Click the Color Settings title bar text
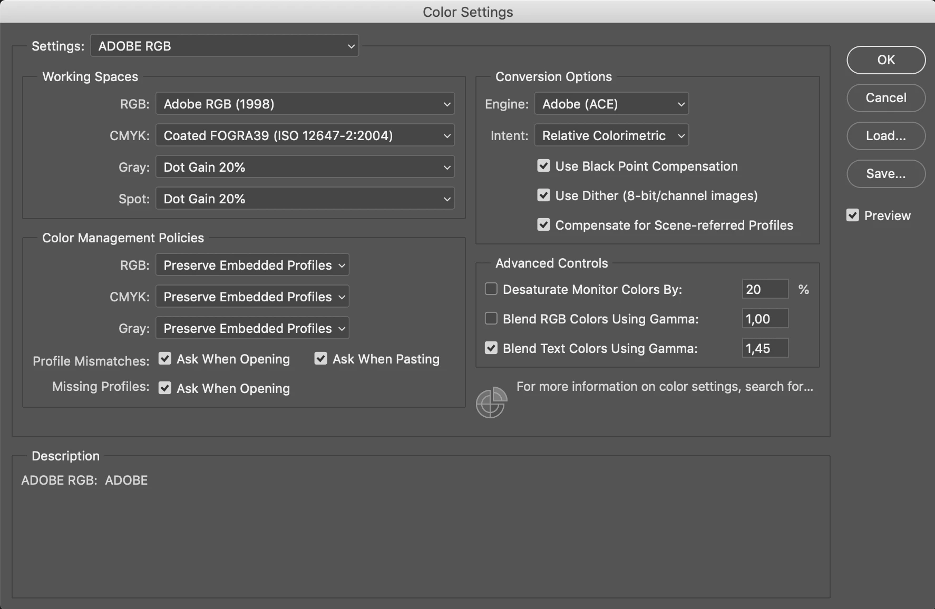This screenshot has width=935, height=609. coord(468,12)
